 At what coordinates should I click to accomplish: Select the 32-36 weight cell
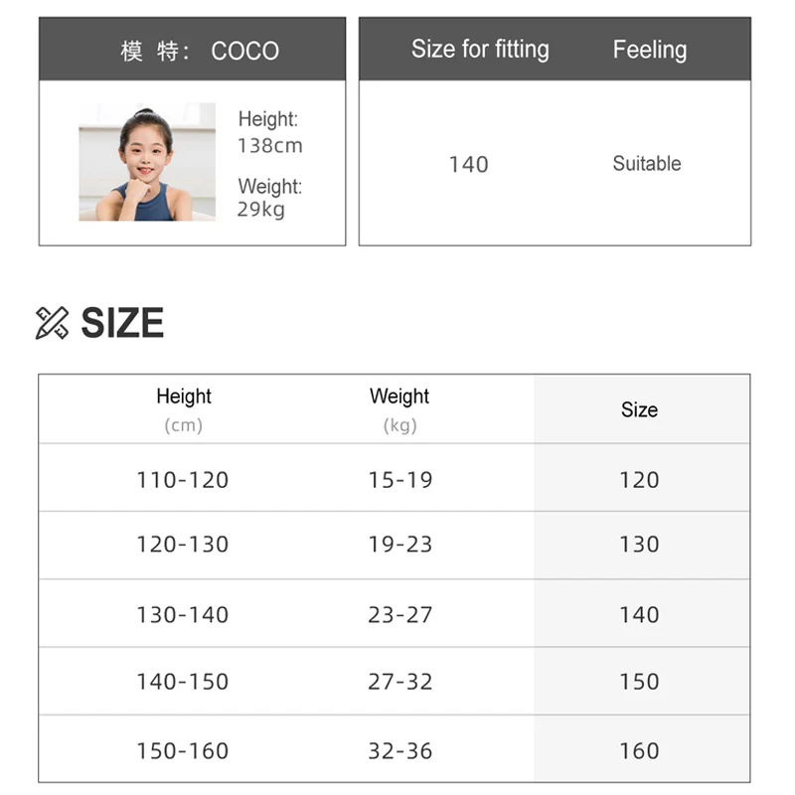400,751
